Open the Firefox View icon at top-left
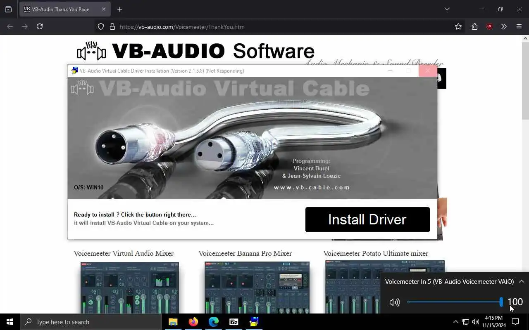Screen dimensions: 529x330 click(x=8, y=9)
